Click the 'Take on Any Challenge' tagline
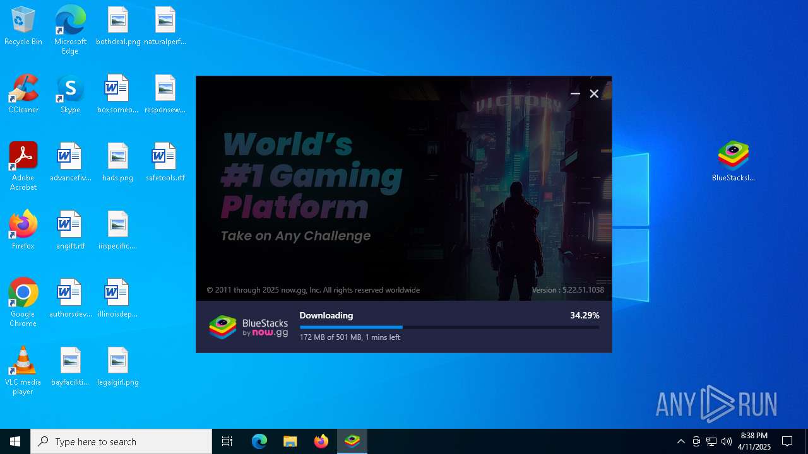The width and height of the screenshot is (808, 454). 295,236
